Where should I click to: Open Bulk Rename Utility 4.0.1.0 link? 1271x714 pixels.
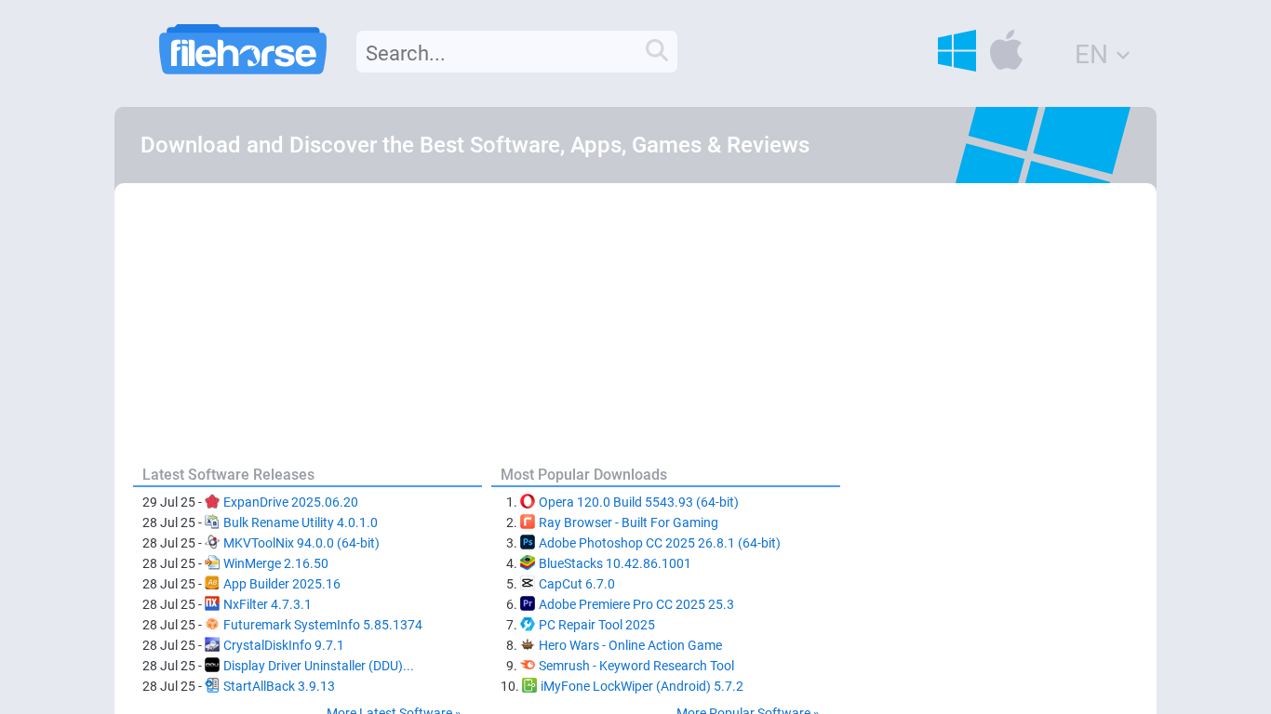[x=301, y=522]
